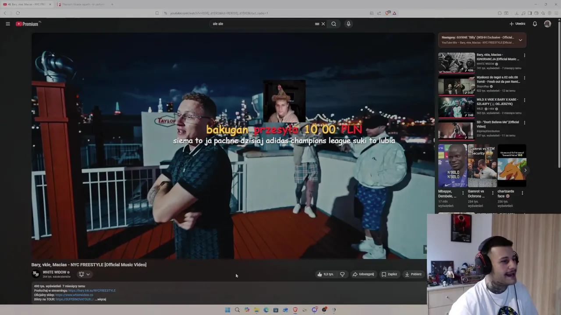Open options menu for Mbappe, Dembele short
This screenshot has width=561, height=315.
click(463, 192)
